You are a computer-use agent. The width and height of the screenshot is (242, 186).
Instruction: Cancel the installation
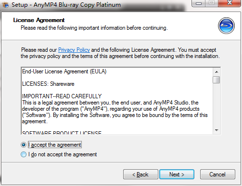217,174
